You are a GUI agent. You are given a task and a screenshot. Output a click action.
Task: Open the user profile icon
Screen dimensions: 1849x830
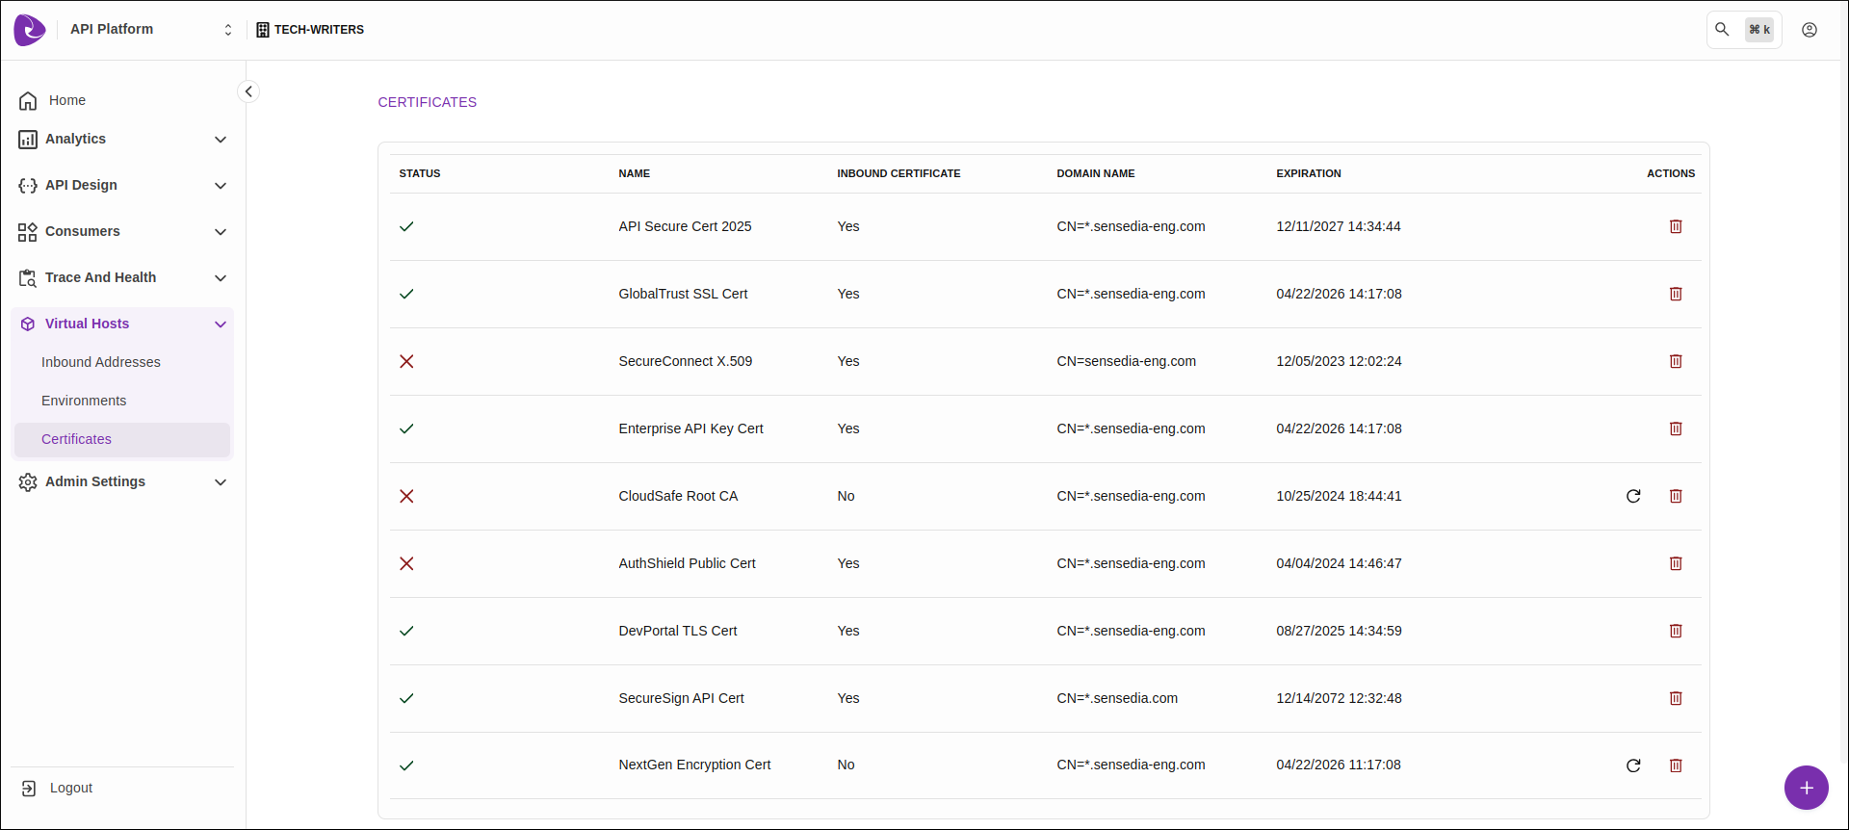point(1810,30)
